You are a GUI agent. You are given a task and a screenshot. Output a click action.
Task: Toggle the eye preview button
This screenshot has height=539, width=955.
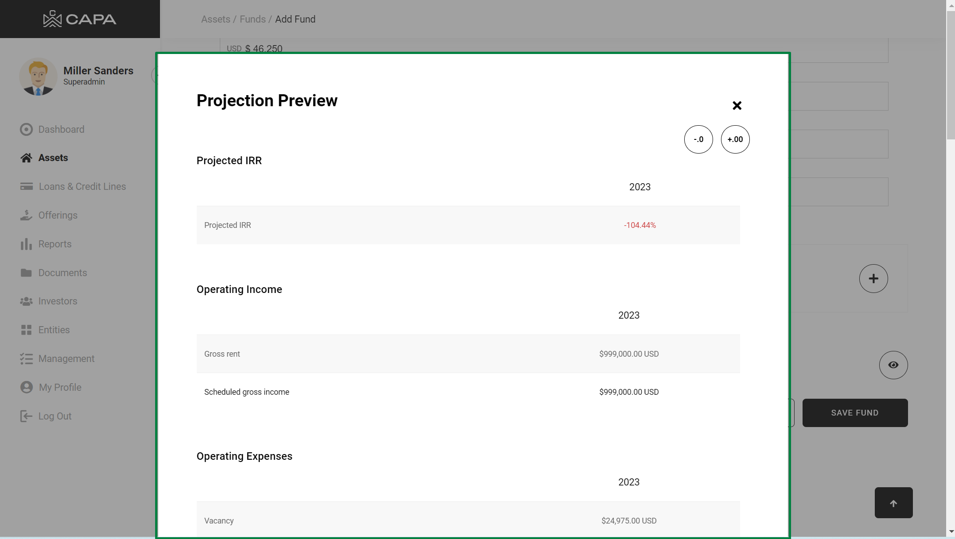(x=893, y=365)
